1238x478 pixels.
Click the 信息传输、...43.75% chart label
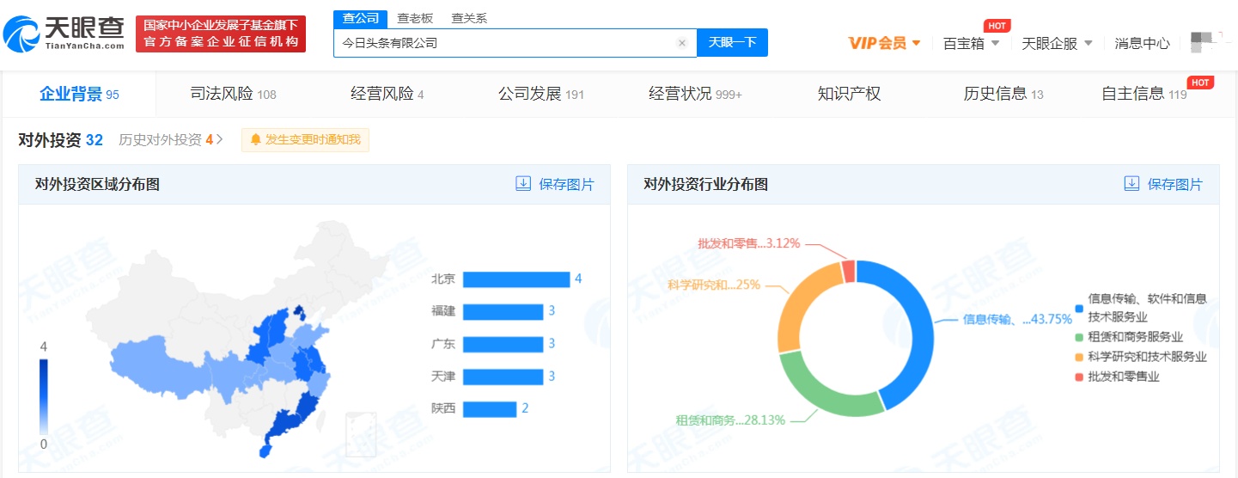point(1017,319)
